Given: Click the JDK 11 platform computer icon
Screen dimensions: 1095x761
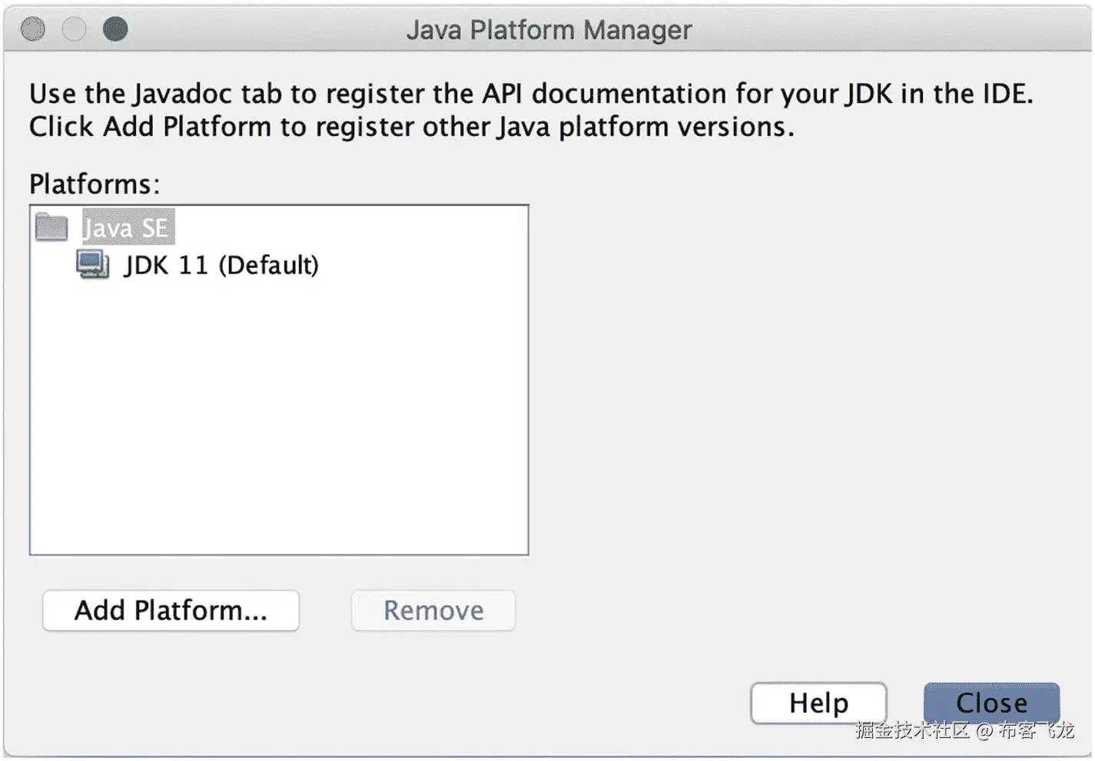Looking at the screenshot, I should click(92, 265).
